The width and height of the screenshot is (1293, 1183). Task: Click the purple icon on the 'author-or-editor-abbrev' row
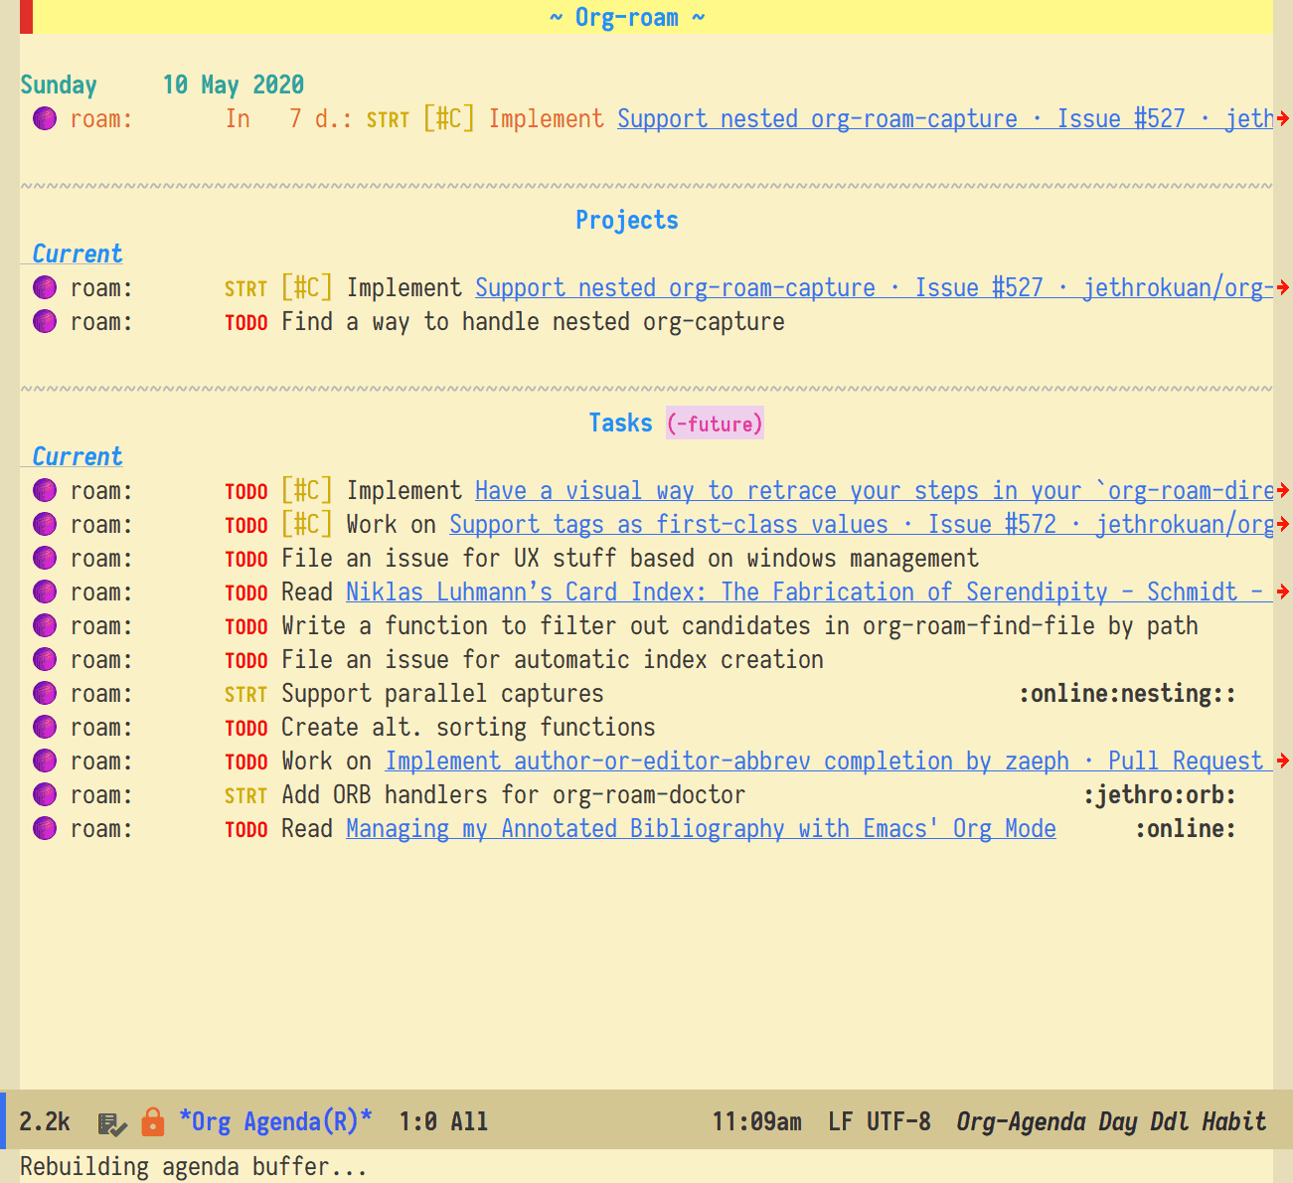coord(45,761)
